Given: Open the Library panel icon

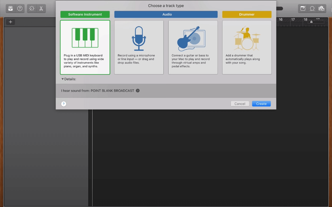Looking at the screenshot, I should point(11,9).
